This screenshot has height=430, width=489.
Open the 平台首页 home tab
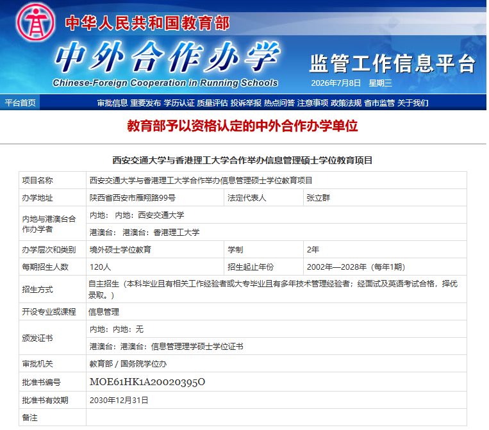20,103
